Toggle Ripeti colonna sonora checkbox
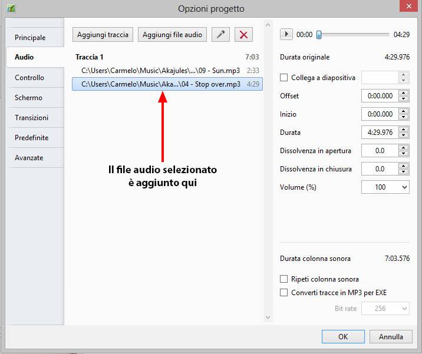 [284, 279]
